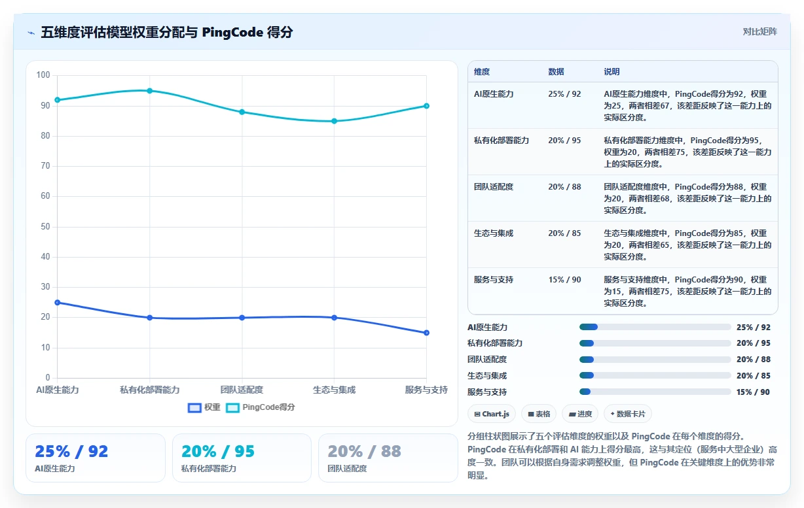Image resolution: width=804 pixels, height=508 pixels.
Task: Click the 说明 column header
Action: 612,72
